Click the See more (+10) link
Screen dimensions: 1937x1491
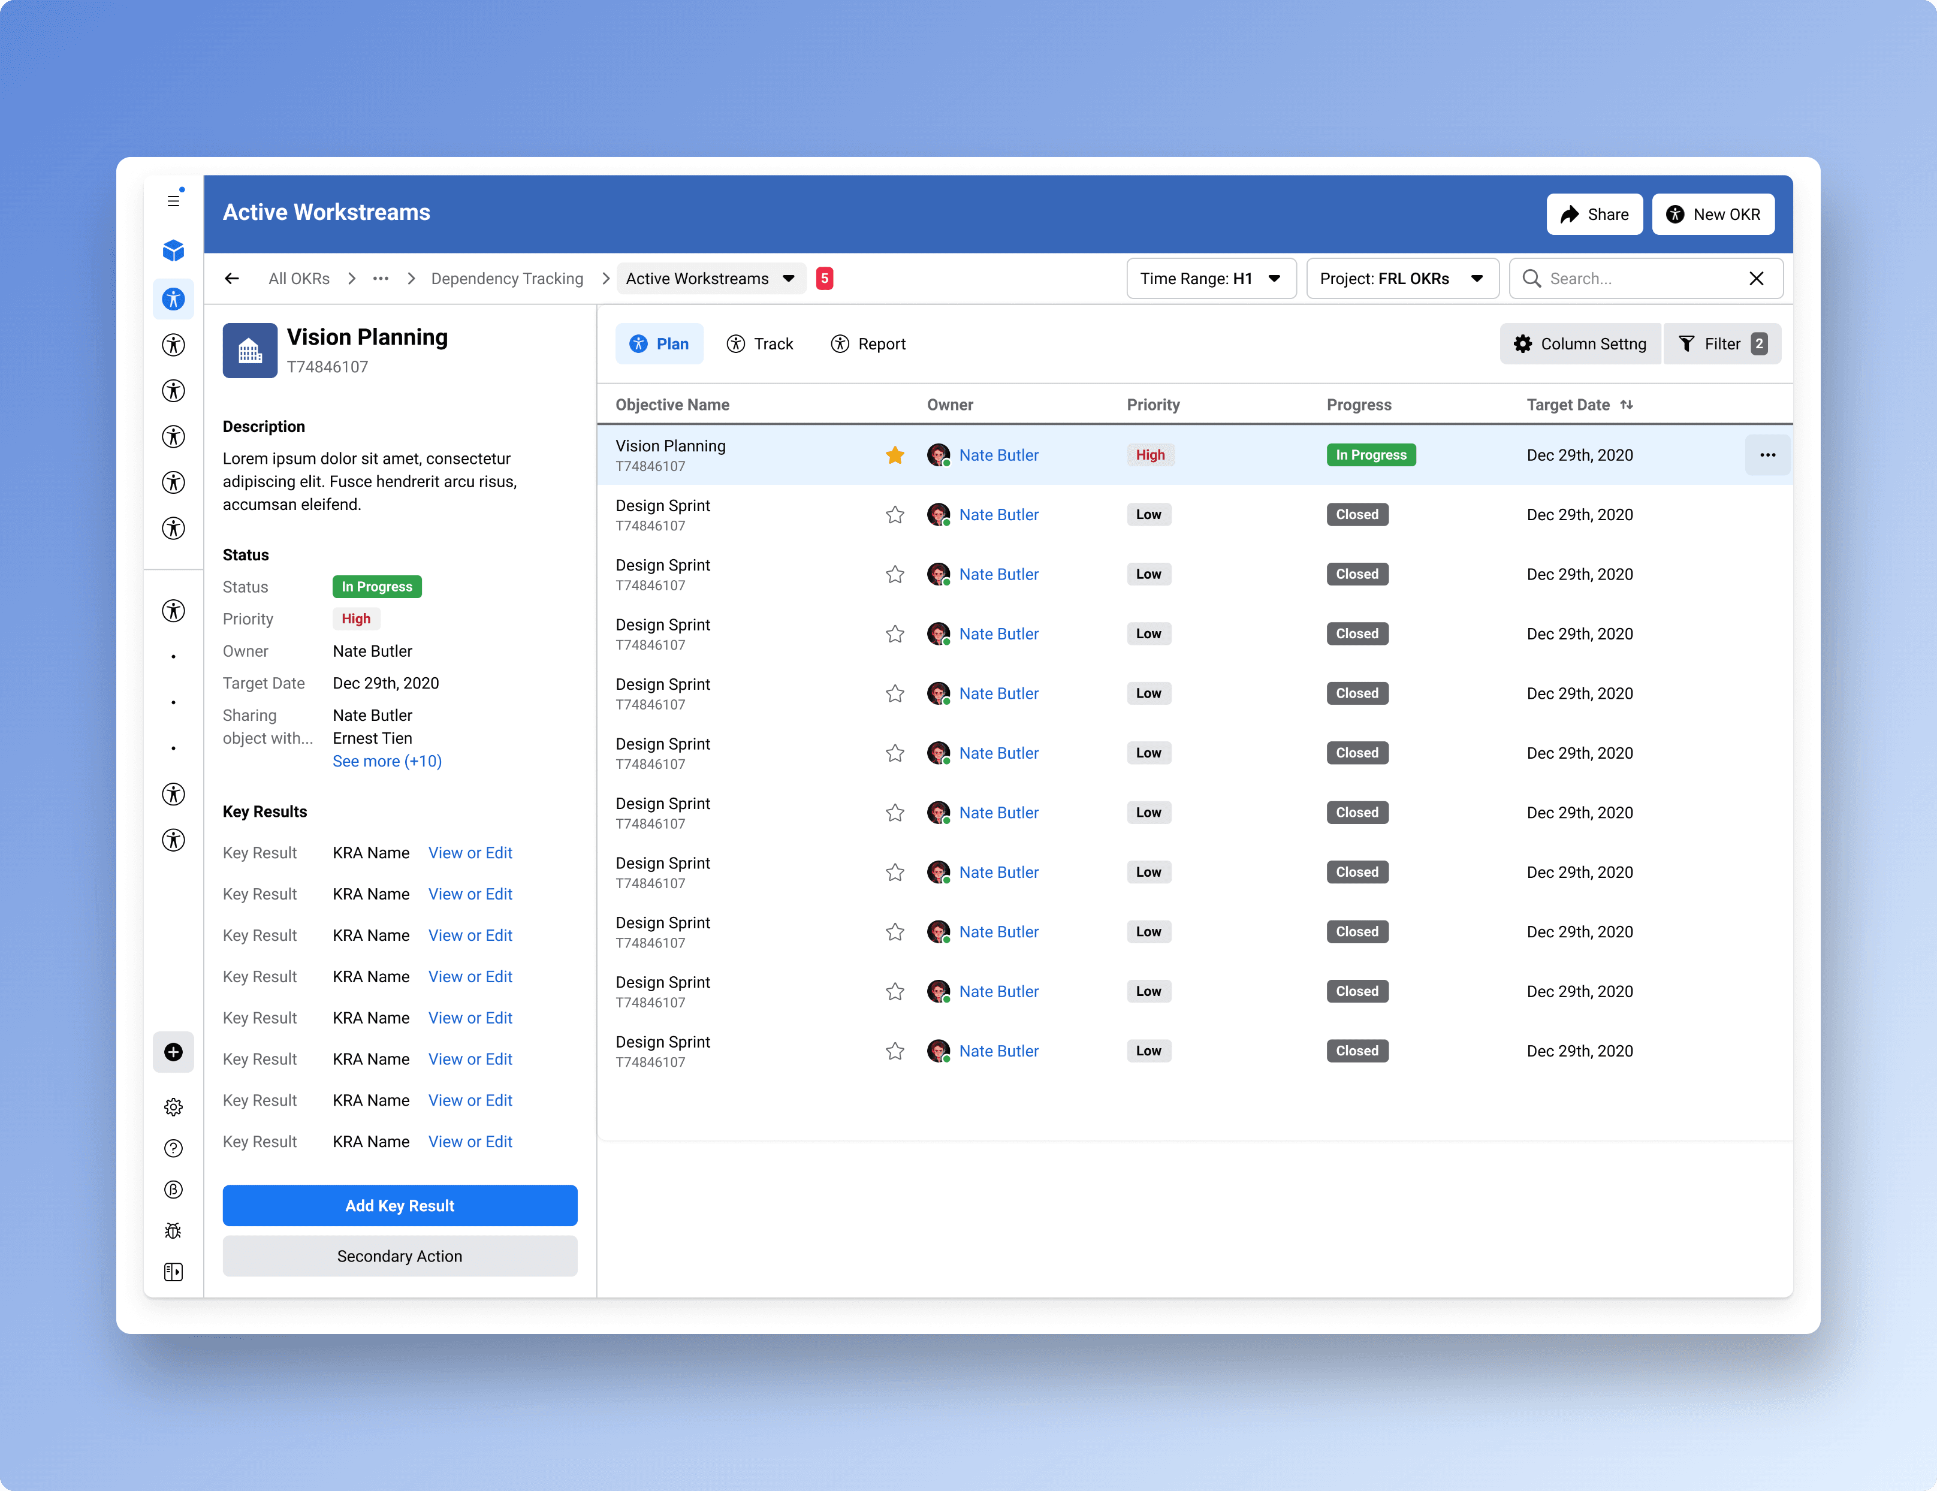point(387,761)
